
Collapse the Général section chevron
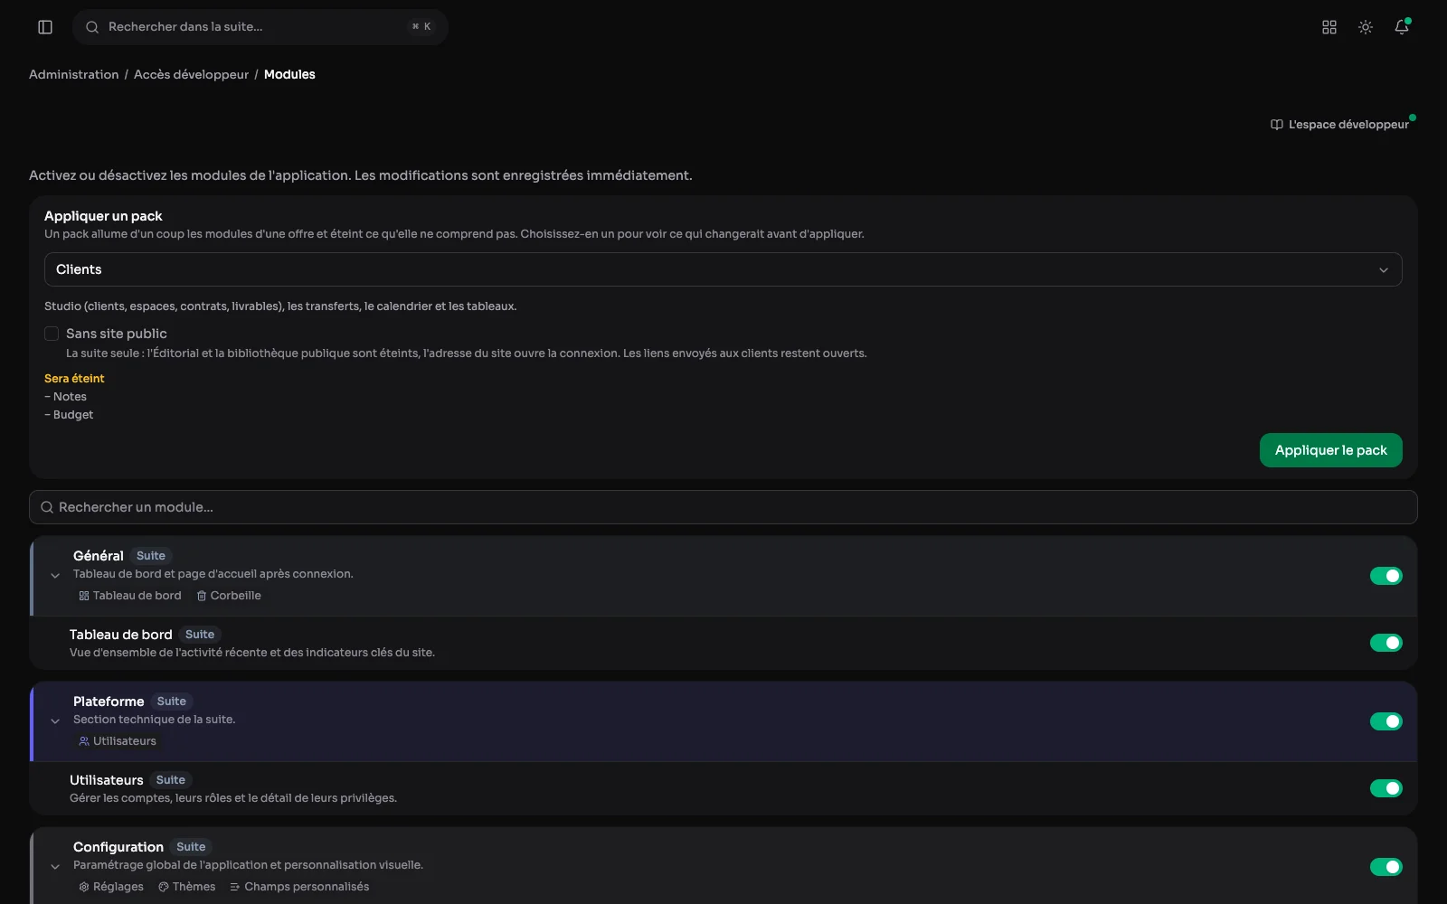(55, 576)
